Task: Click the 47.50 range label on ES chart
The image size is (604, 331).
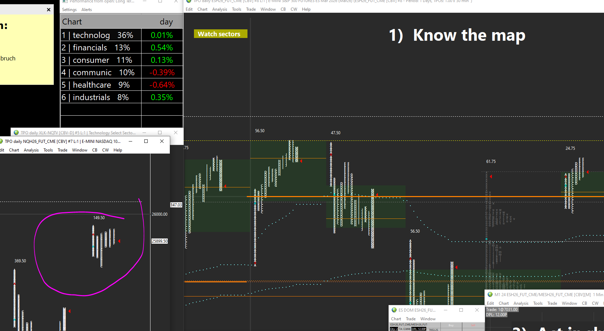Action: [x=335, y=133]
